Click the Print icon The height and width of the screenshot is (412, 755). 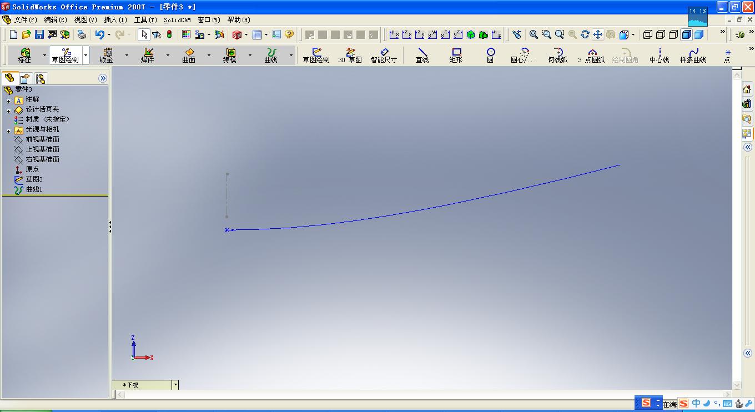(82, 34)
